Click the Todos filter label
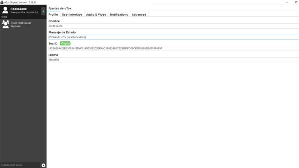299x168 pixels. [4, 17]
